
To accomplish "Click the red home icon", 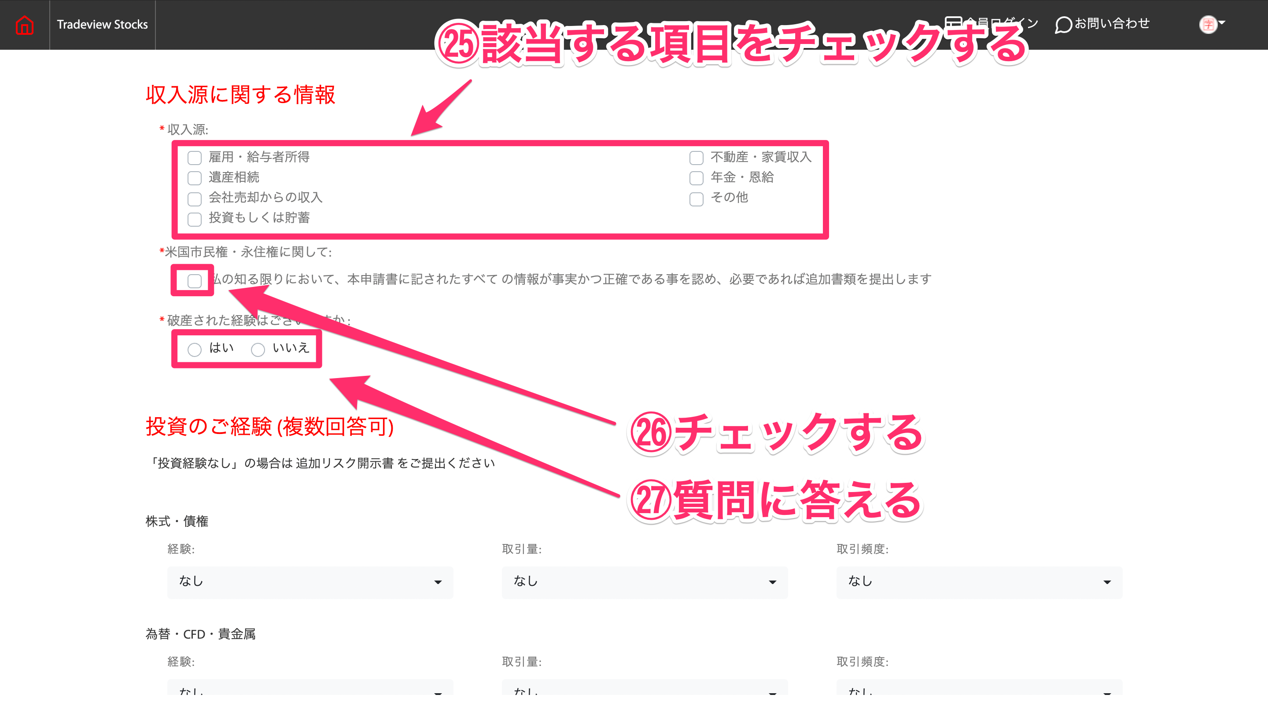I will pyautogui.click(x=24, y=25).
